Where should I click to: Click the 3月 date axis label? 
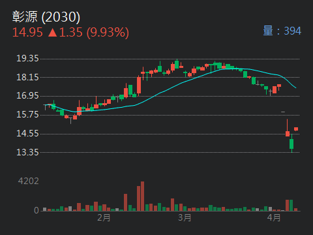click(185, 218)
